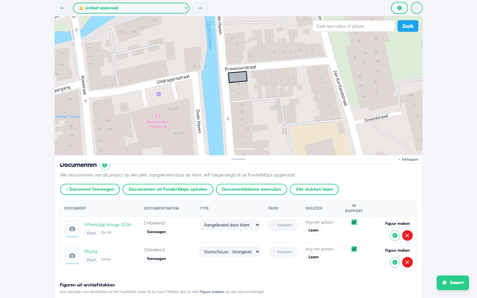Click Museum Kan / Schellink map marker
Image resolution: width=477 pixels, height=298 pixels.
coord(158,116)
